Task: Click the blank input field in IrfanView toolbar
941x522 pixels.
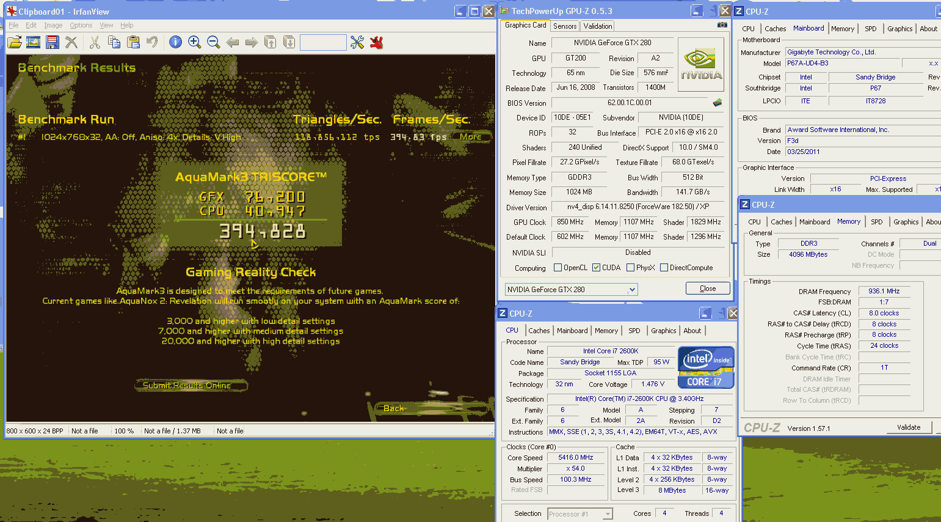Action: [323, 42]
